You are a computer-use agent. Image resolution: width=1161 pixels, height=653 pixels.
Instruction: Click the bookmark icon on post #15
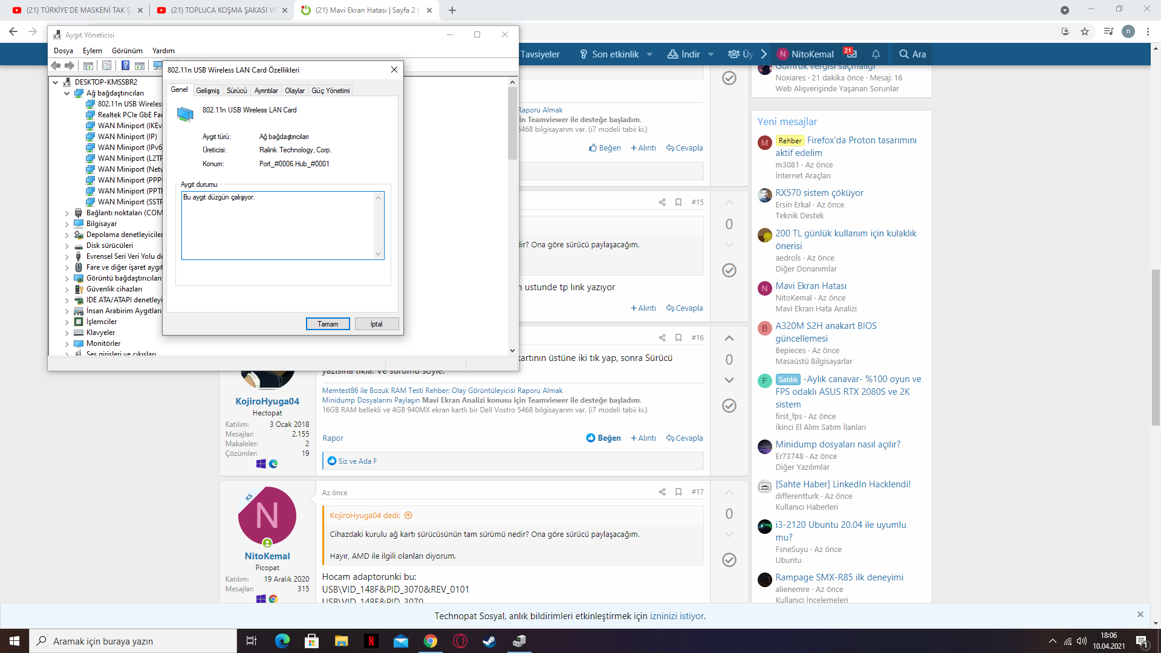click(x=678, y=203)
